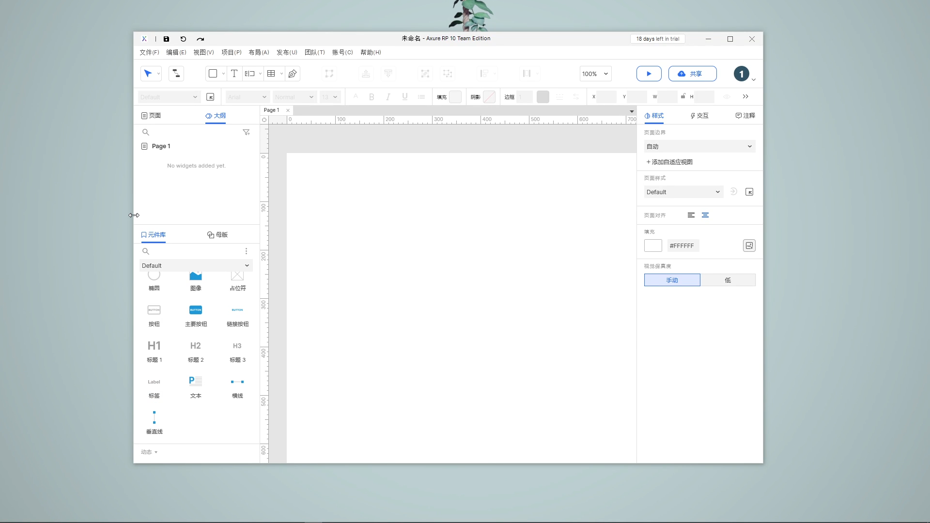Click the fill image import icon

tap(749, 246)
